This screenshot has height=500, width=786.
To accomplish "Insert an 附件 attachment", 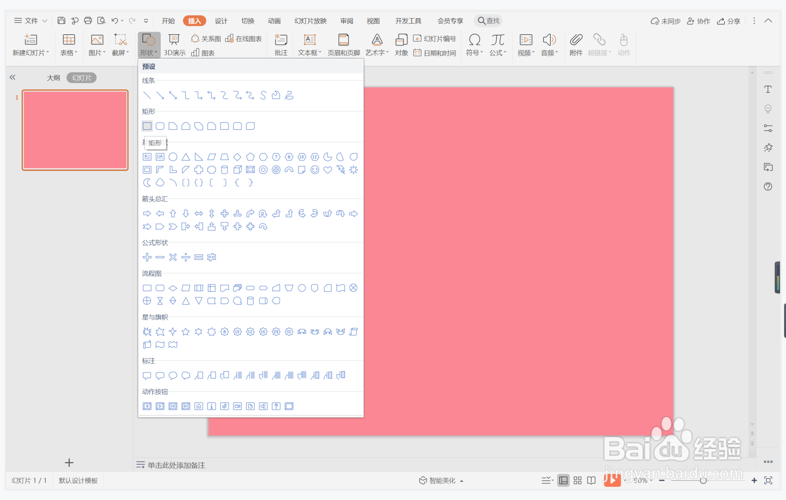I will point(576,45).
